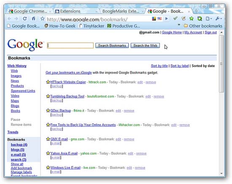Toggle the star beside GMX E-mail

(48, 139)
